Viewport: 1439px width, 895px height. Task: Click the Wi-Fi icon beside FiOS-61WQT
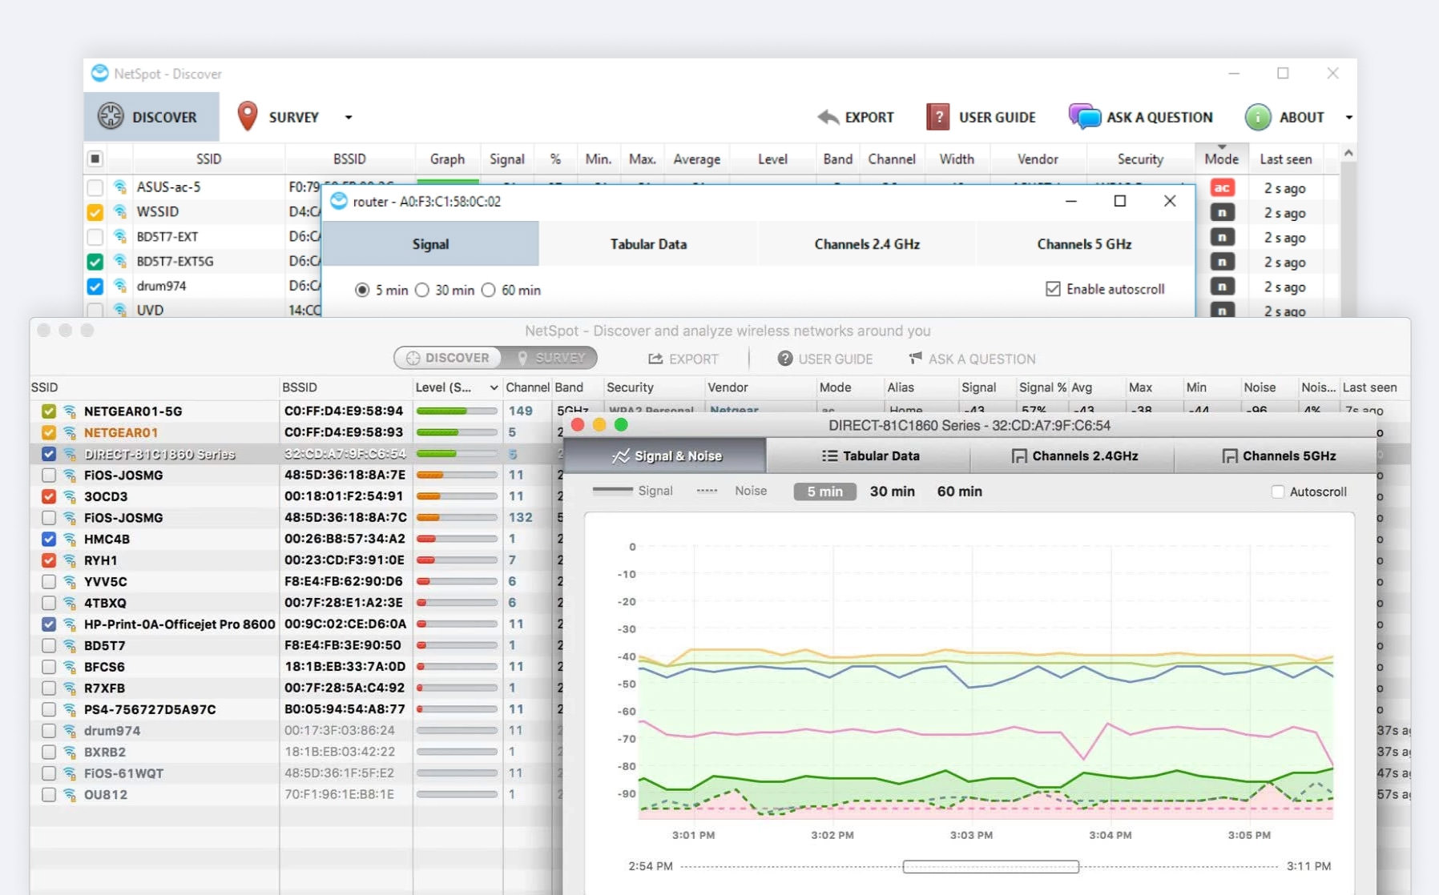[70, 773]
